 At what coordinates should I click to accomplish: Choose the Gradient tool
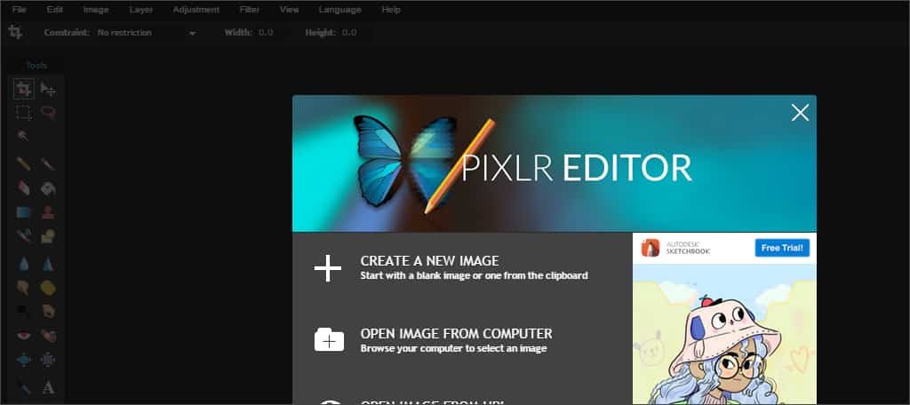pos(24,212)
